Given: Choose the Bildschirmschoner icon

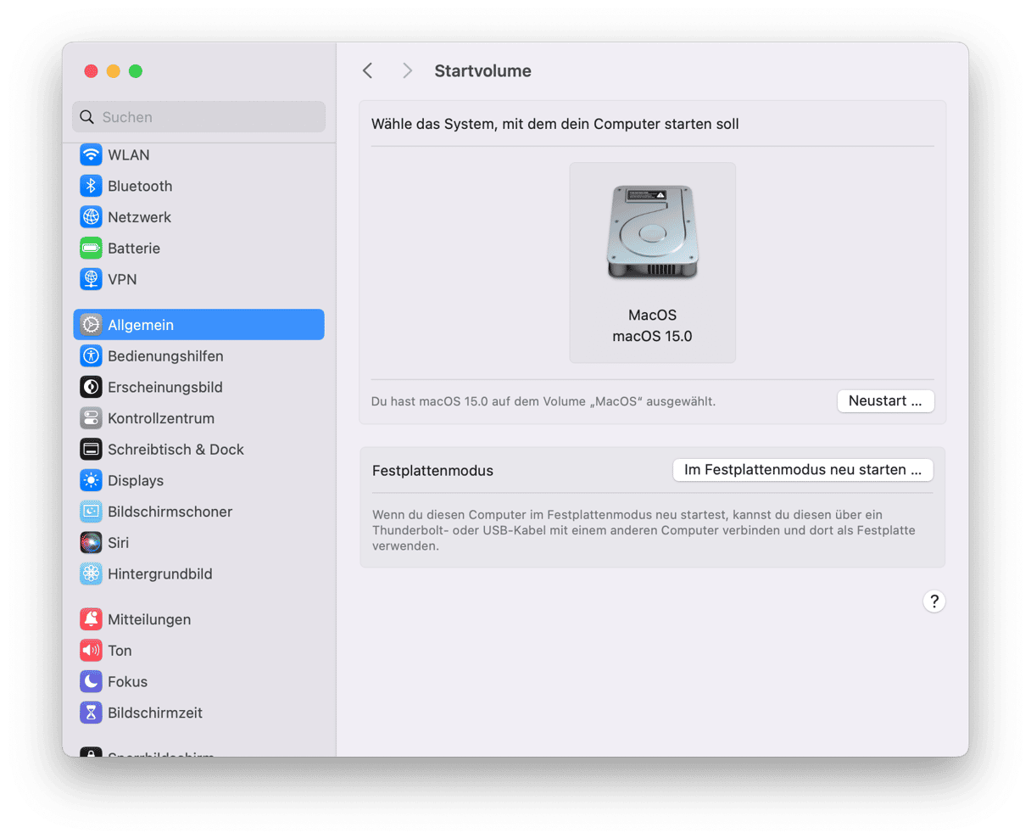Looking at the screenshot, I should 91,512.
